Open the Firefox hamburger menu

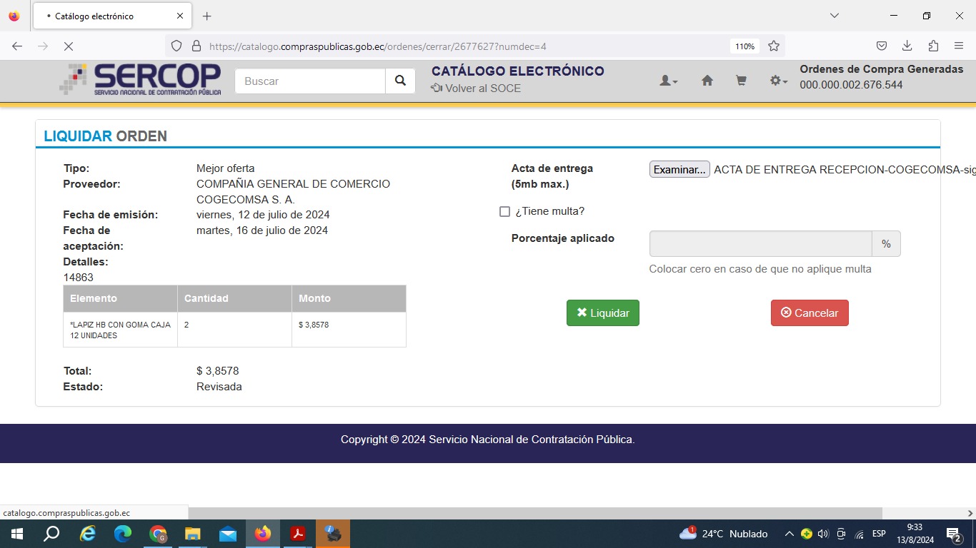coord(959,46)
